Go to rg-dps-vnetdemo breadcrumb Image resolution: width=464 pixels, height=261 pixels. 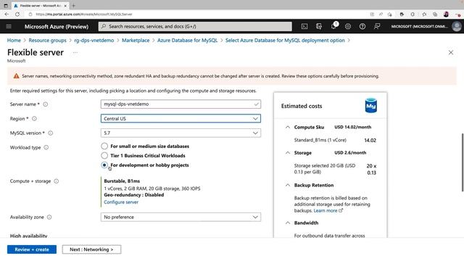pyautogui.click(x=94, y=41)
